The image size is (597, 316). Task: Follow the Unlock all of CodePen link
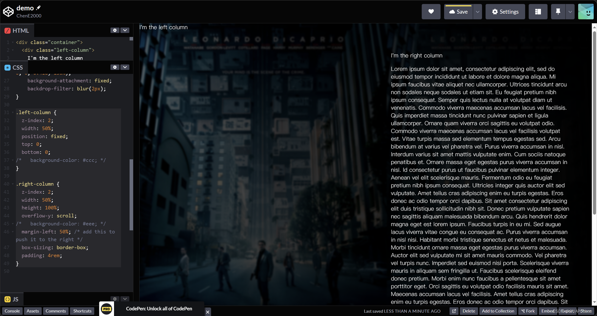tap(159, 309)
